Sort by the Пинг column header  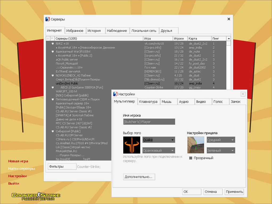click(x=219, y=39)
